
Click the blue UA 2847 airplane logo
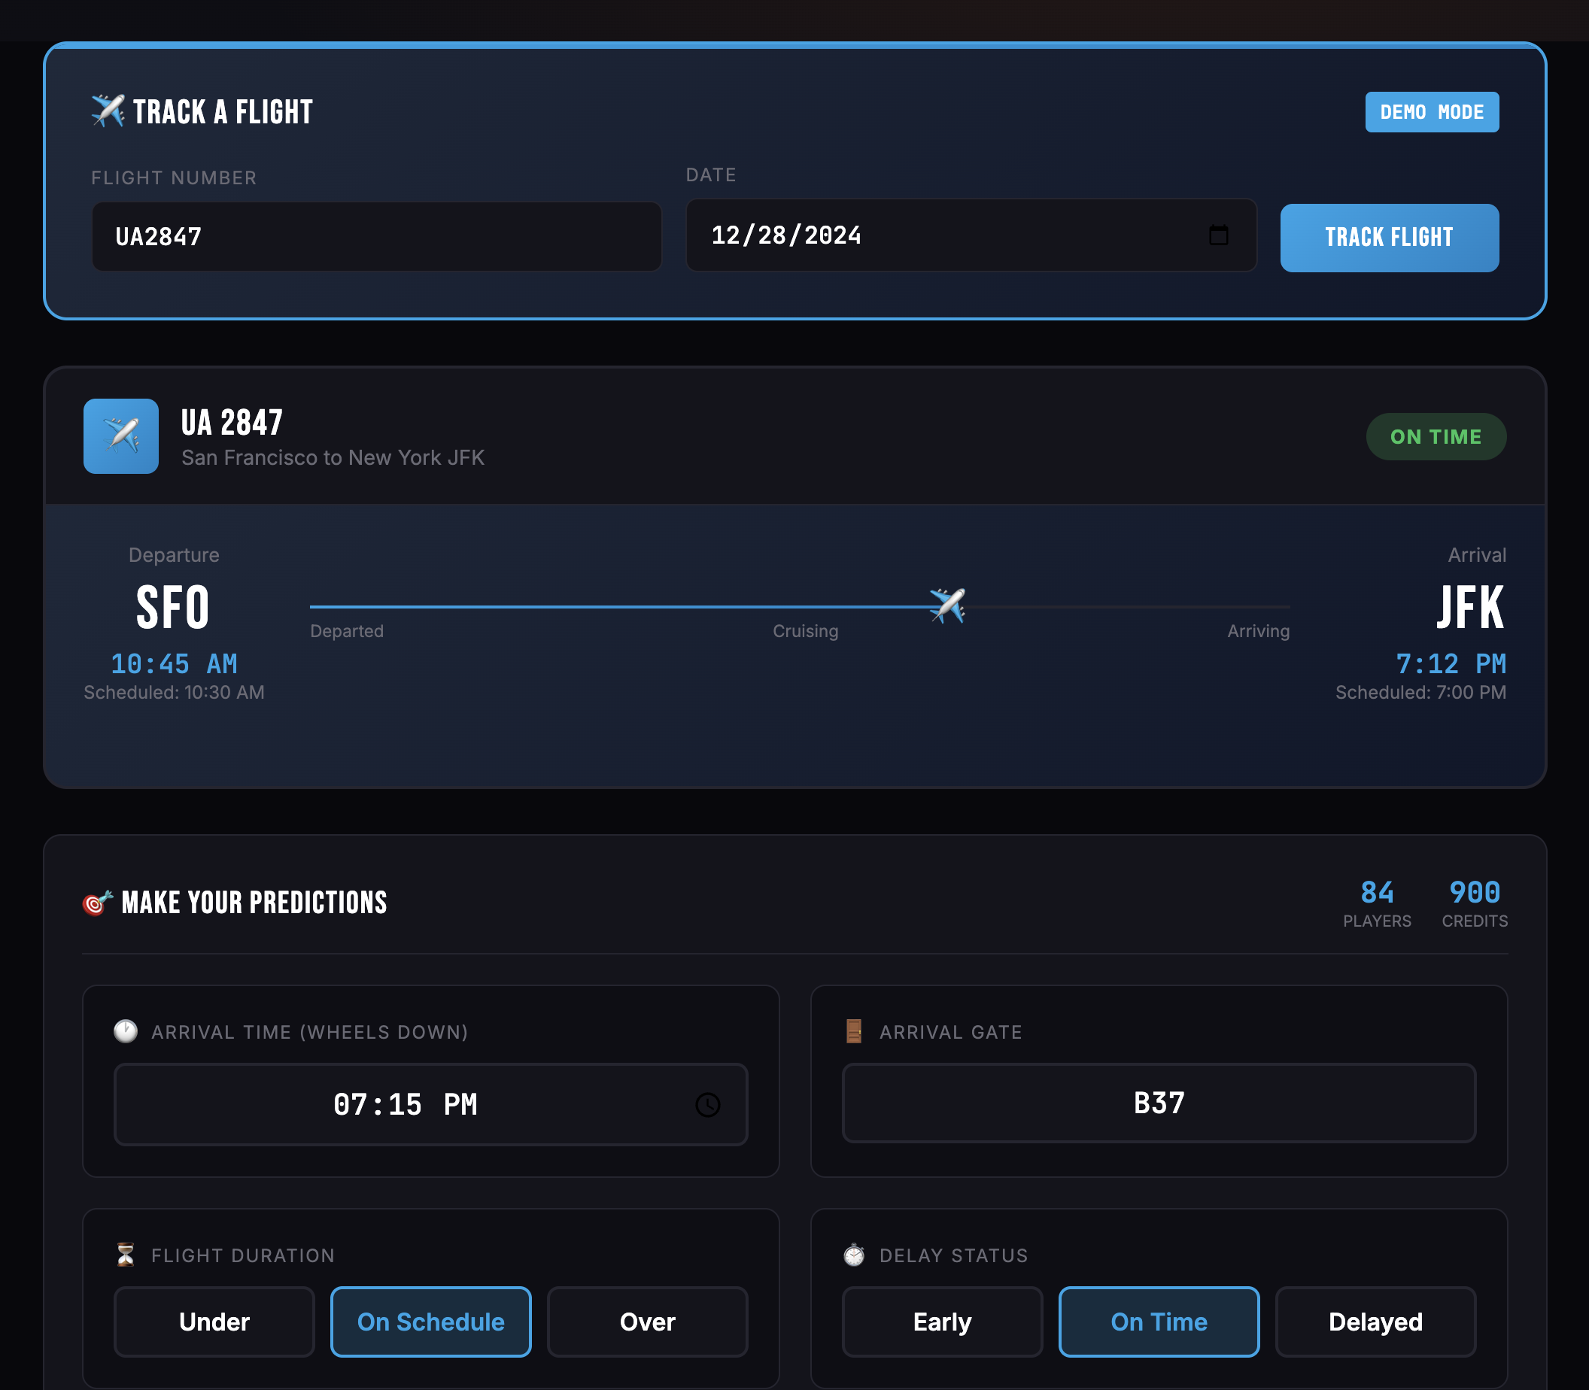pyautogui.click(x=121, y=436)
